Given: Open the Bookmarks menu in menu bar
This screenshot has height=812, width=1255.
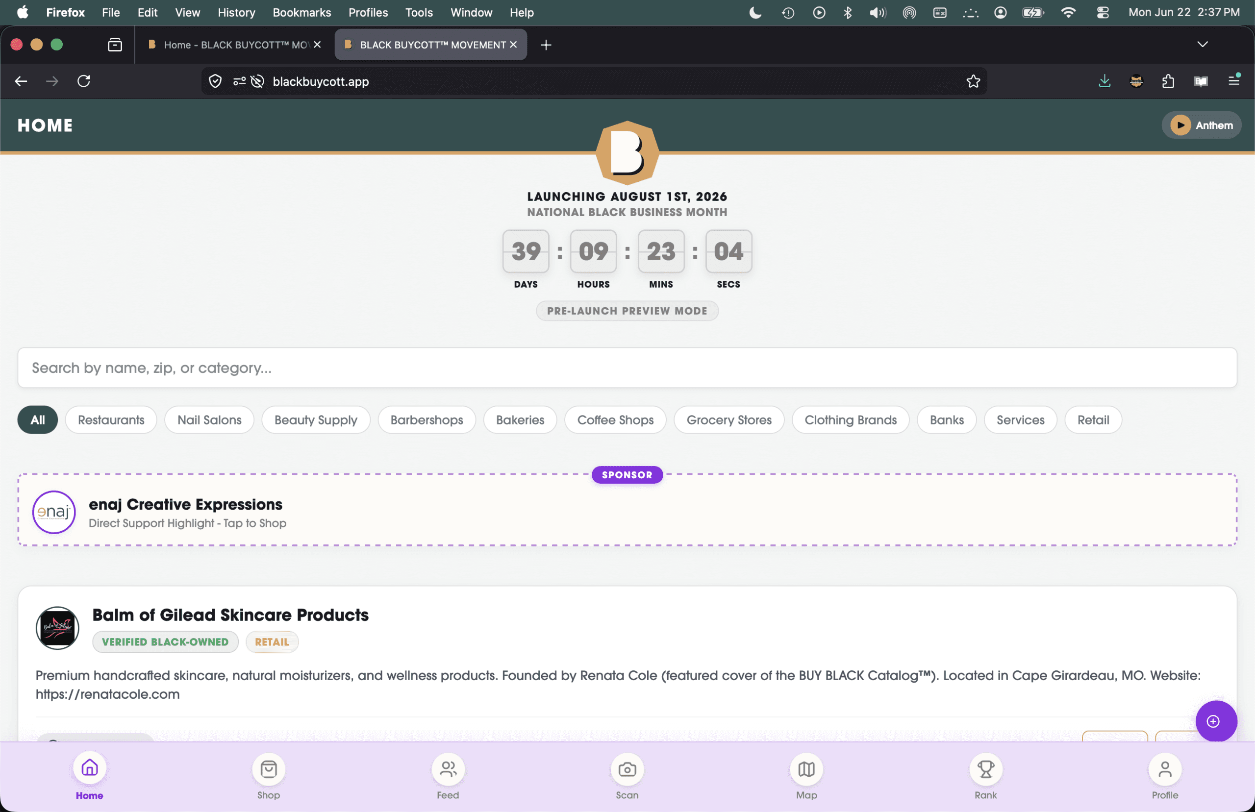Looking at the screenshot, I should coord(301,12).
